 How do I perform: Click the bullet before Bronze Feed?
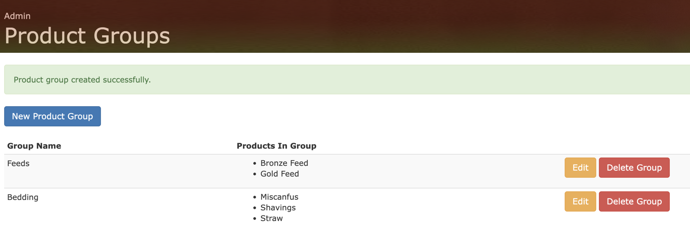[254, 163]
